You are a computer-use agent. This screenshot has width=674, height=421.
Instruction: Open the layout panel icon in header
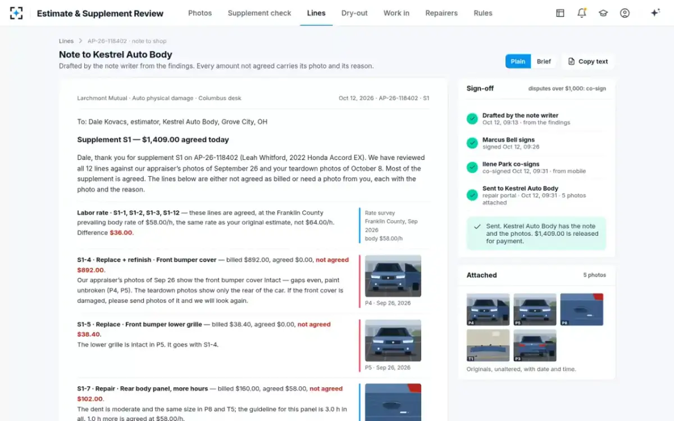[x=560, y=13]
